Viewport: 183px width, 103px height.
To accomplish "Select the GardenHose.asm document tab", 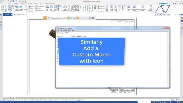I will [x=20, y=15].
